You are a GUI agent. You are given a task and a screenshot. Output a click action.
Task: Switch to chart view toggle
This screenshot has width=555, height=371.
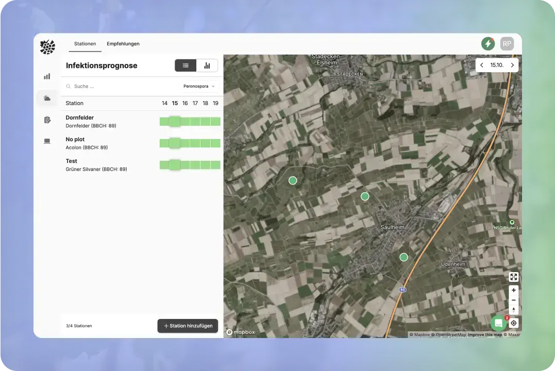pos(207,65)
